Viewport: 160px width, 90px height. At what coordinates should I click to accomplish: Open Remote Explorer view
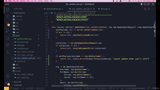point(7,38)
